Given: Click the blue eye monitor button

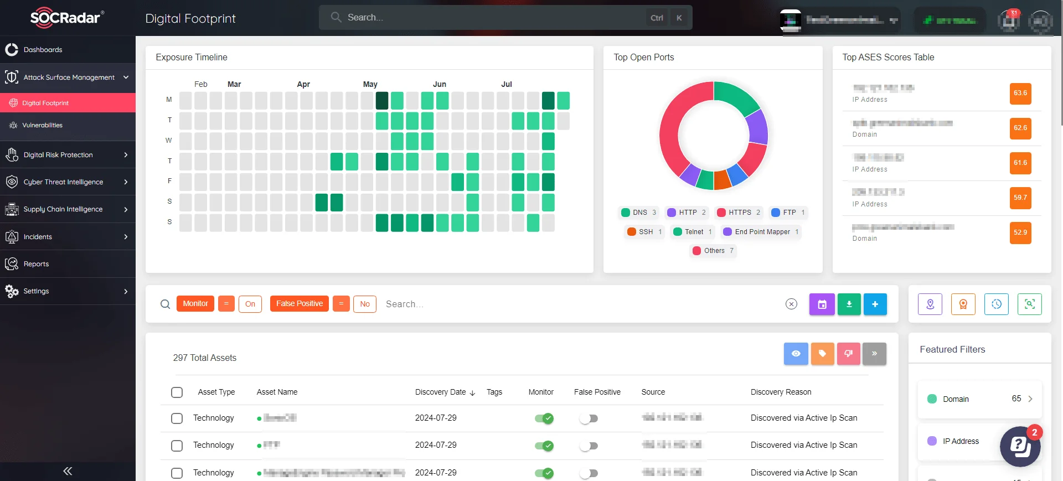Looking at the screenshot, I should 796,354.
